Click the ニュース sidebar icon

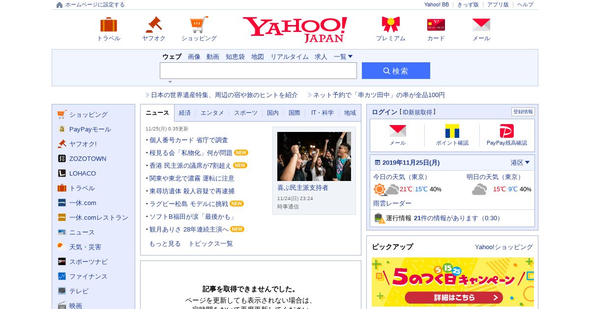61,232
